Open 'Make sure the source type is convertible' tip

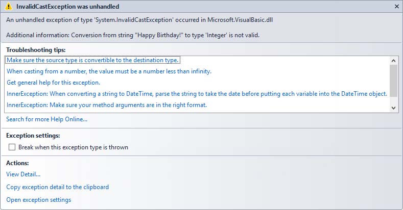[x=92, y=60]
